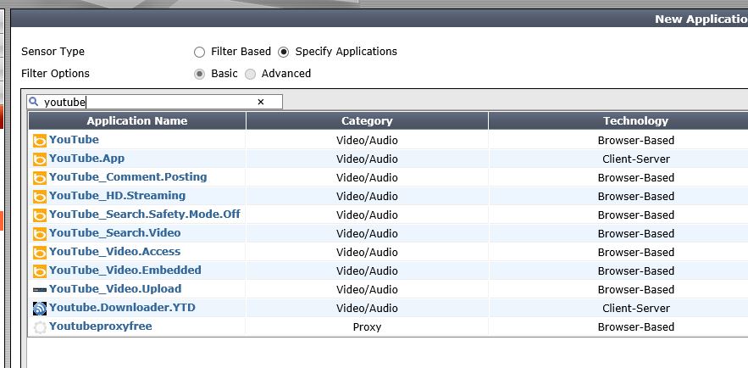The height and width of the screenshot is (368, 748).
Task: Click the Youtubeproxyfree icon
Action: (x=40, y=327)
